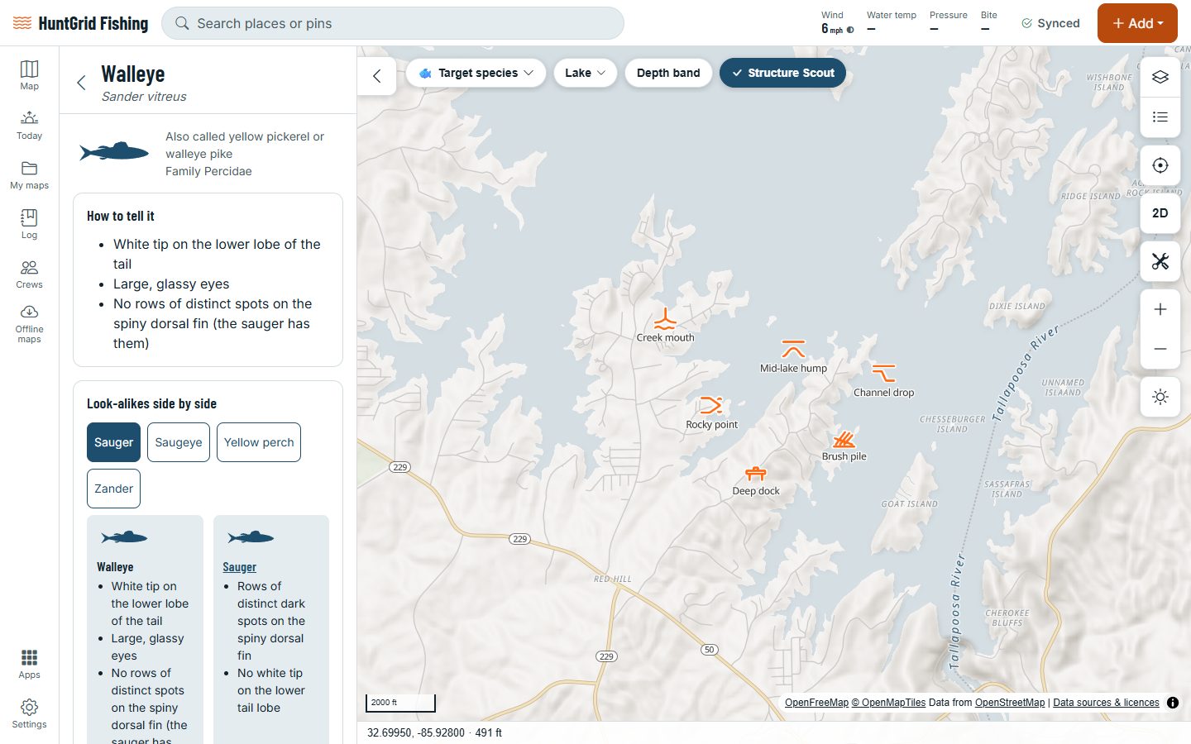
Task: Open the Lake dropdown filter
Action: point(585,73)
